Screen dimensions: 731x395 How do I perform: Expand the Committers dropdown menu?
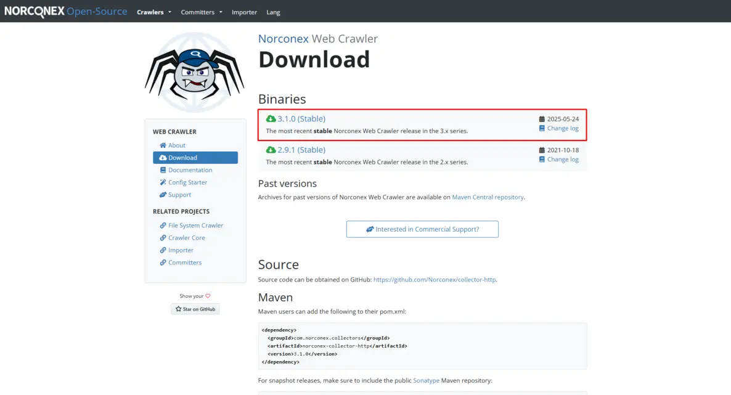click(x=202, y=12)
